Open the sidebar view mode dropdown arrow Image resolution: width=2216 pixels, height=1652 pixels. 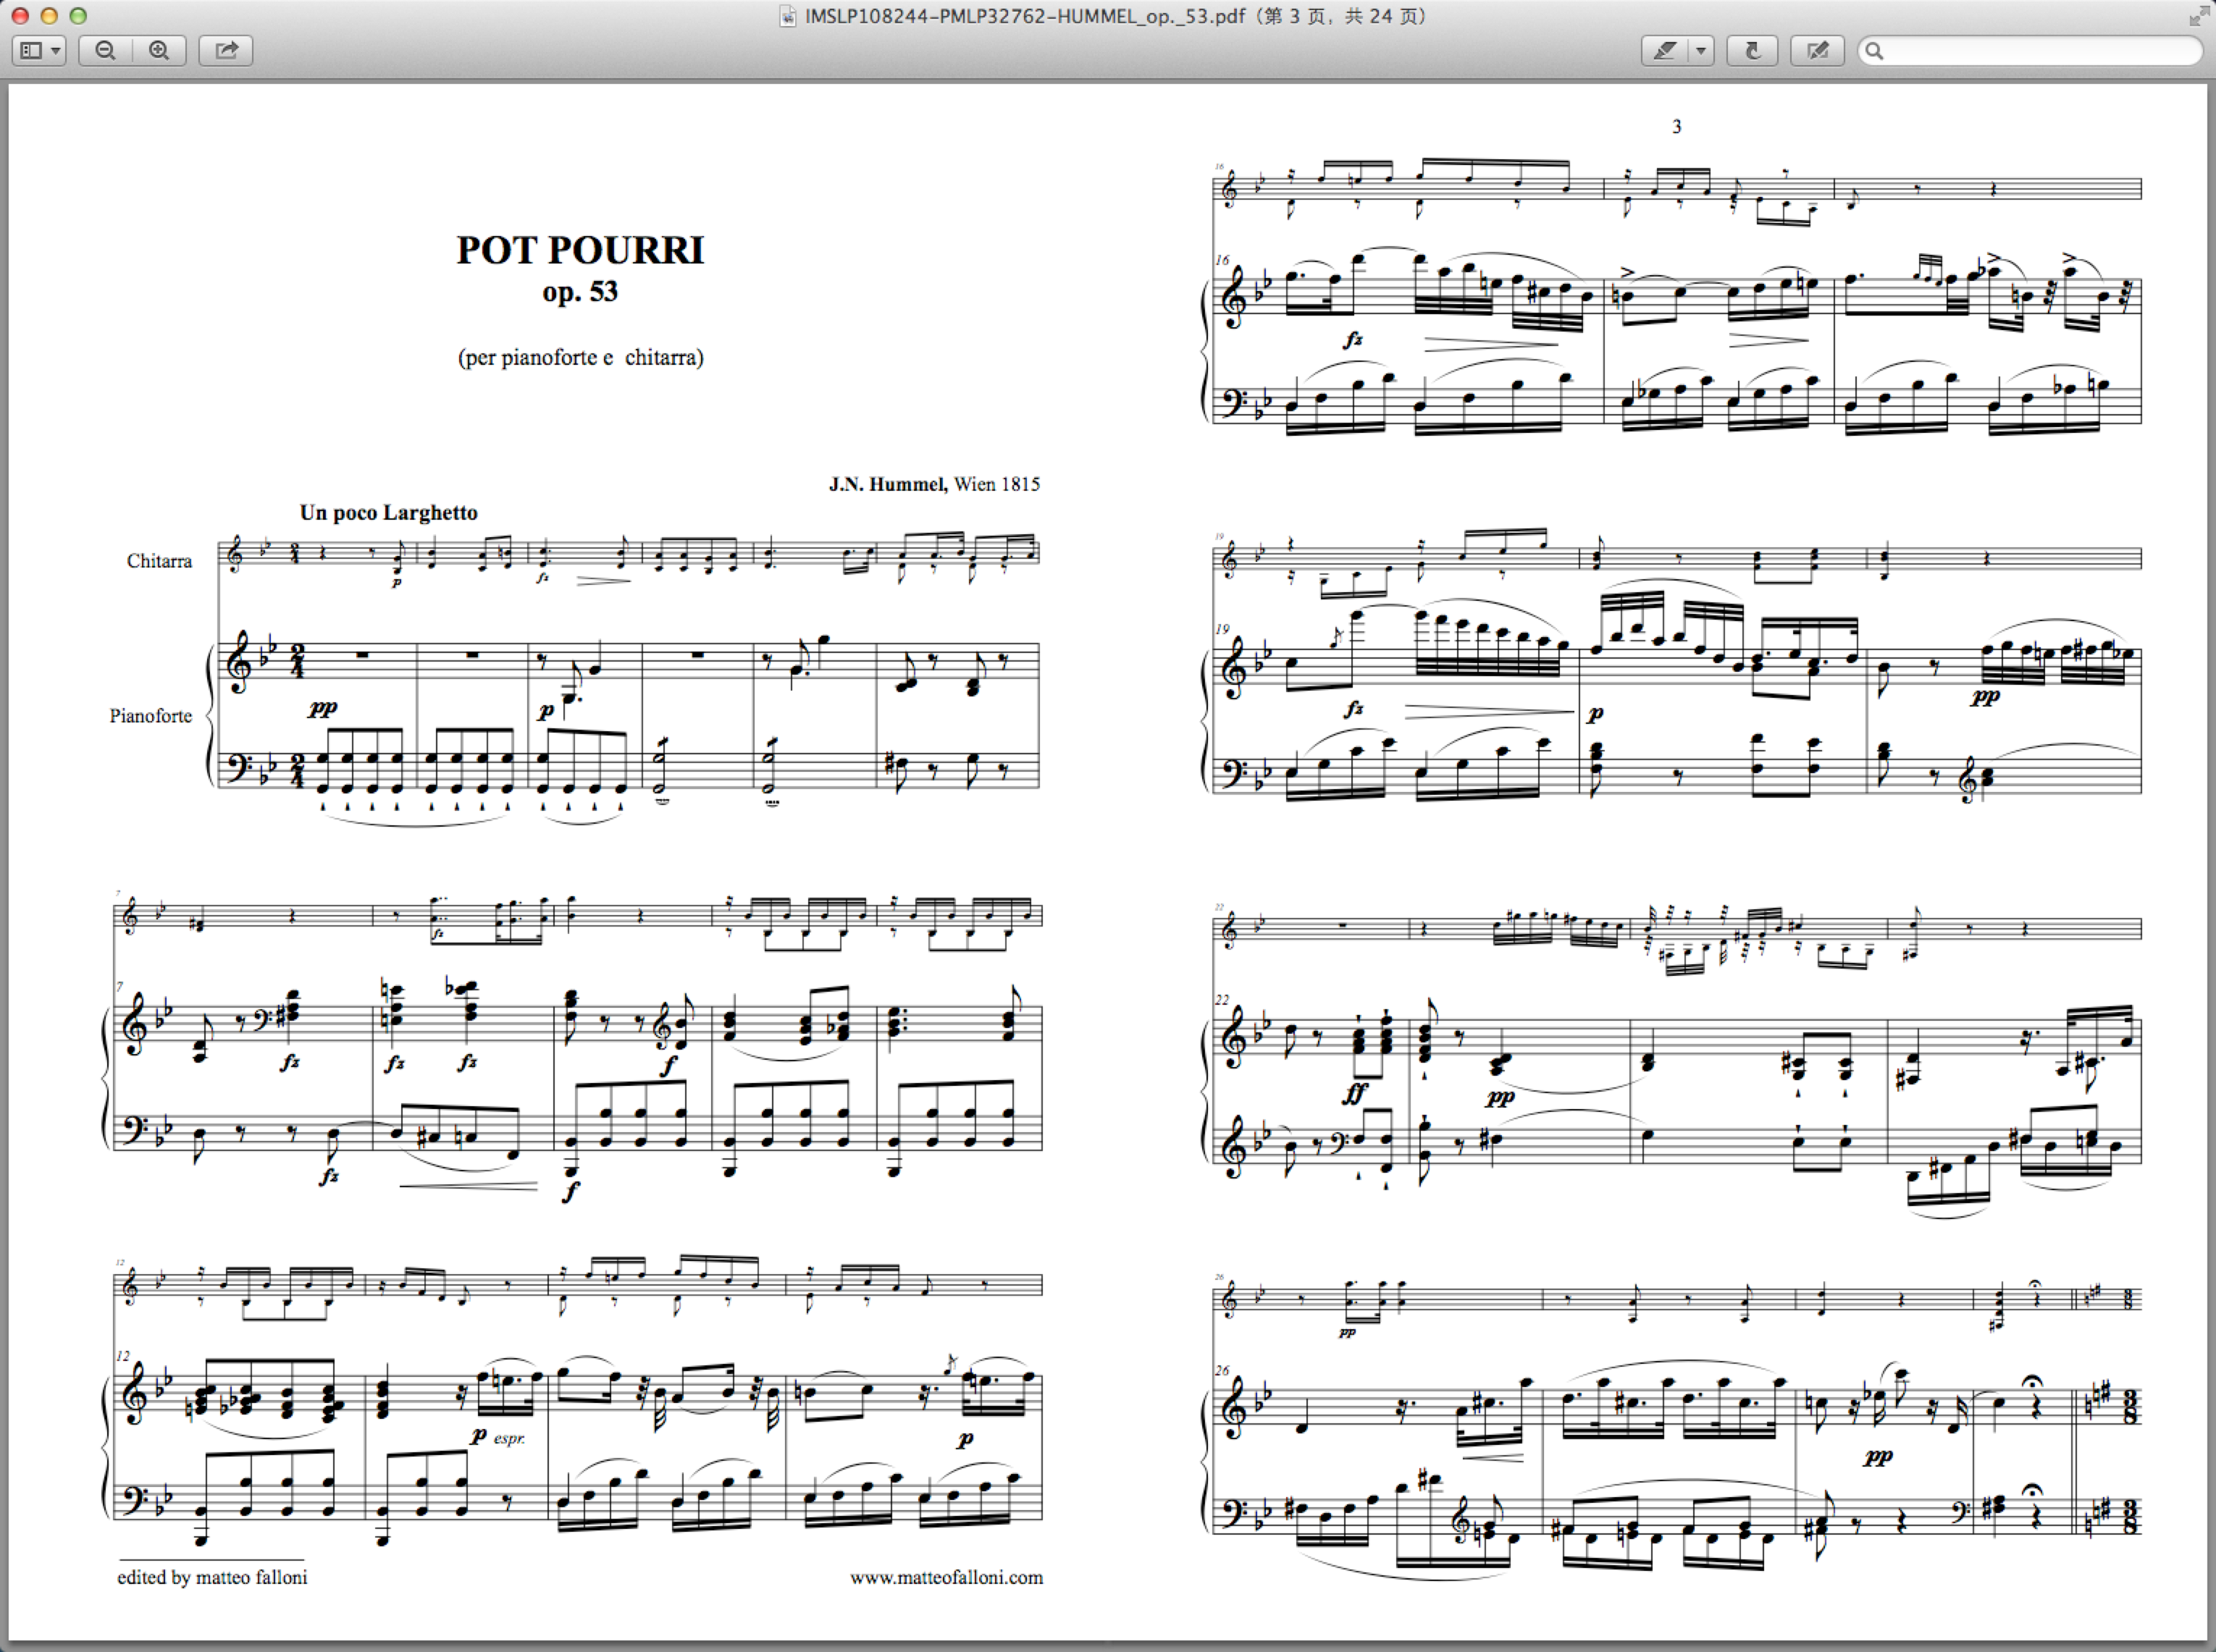56,51
